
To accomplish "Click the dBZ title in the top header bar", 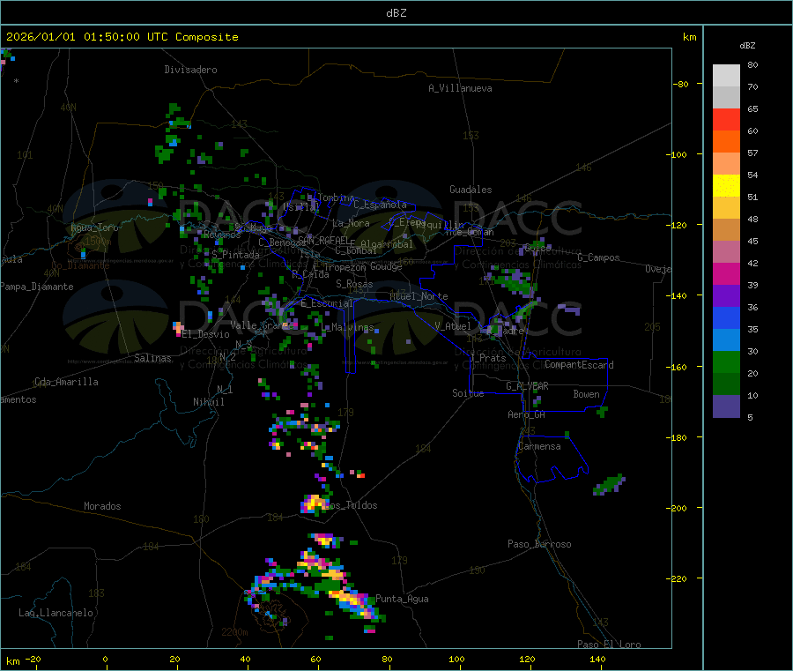I will tap(396, 13).
